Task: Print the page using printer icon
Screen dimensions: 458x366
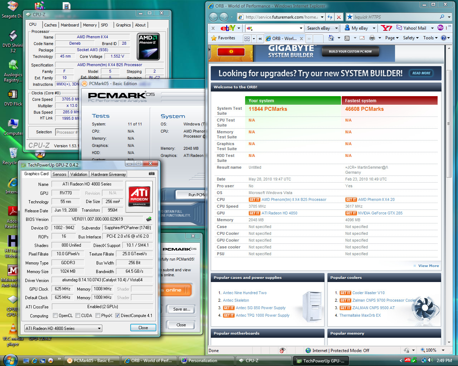Action: pyautogui.click(x=372, y=38)
